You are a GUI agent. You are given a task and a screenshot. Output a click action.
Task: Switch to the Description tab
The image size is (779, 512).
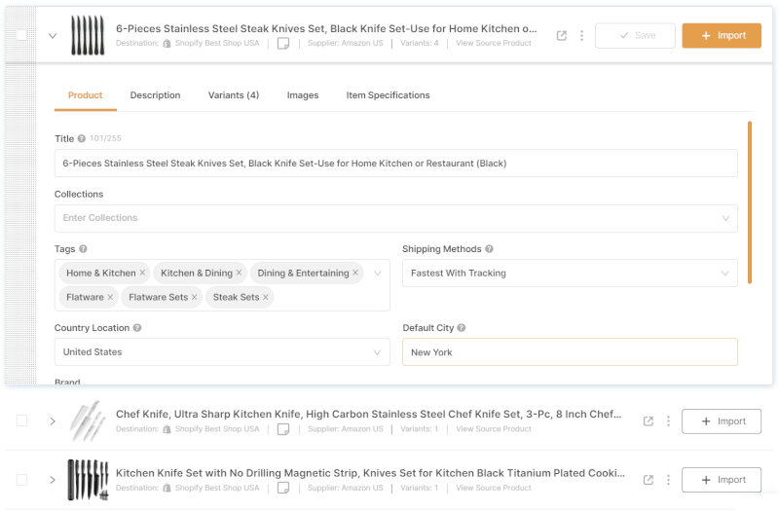coord(155,95)
